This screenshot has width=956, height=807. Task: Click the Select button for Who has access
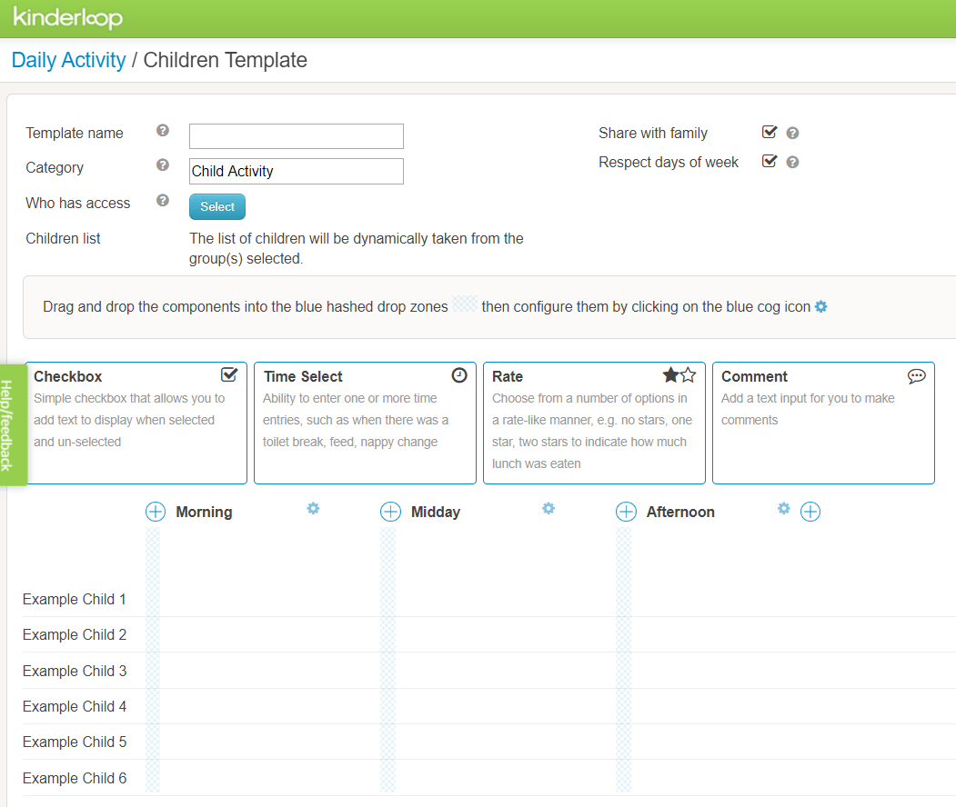pos(216,206)
